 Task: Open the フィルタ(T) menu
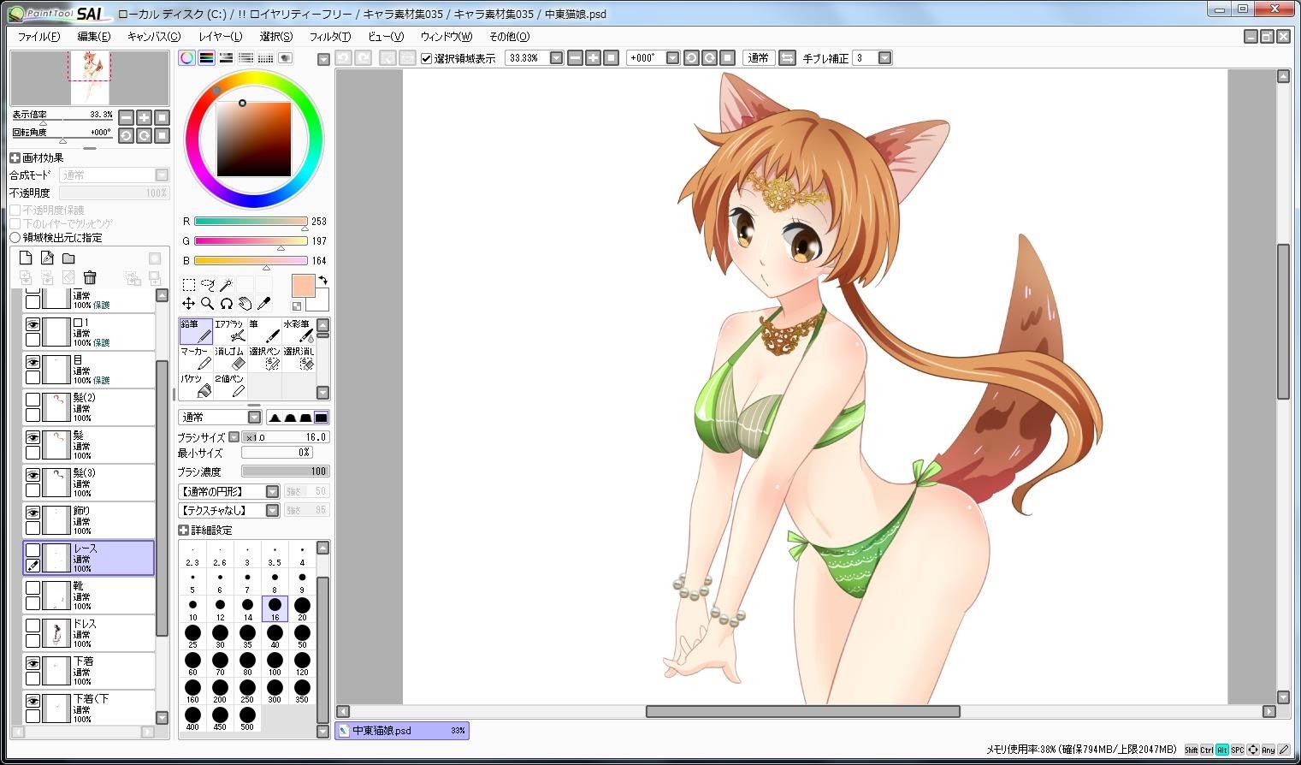[x=329, y=36]
